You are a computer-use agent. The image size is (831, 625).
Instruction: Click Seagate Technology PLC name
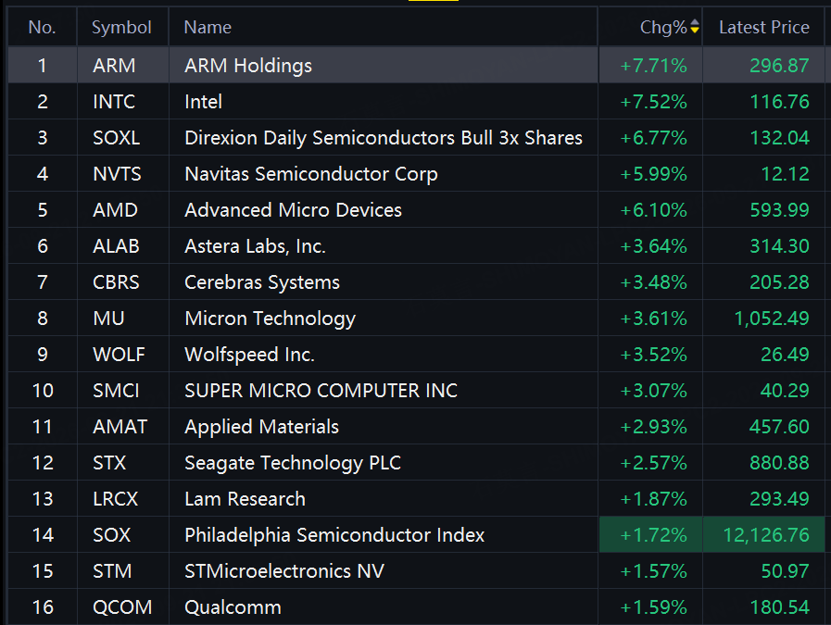pyautogui.click(x=293, y=463)
